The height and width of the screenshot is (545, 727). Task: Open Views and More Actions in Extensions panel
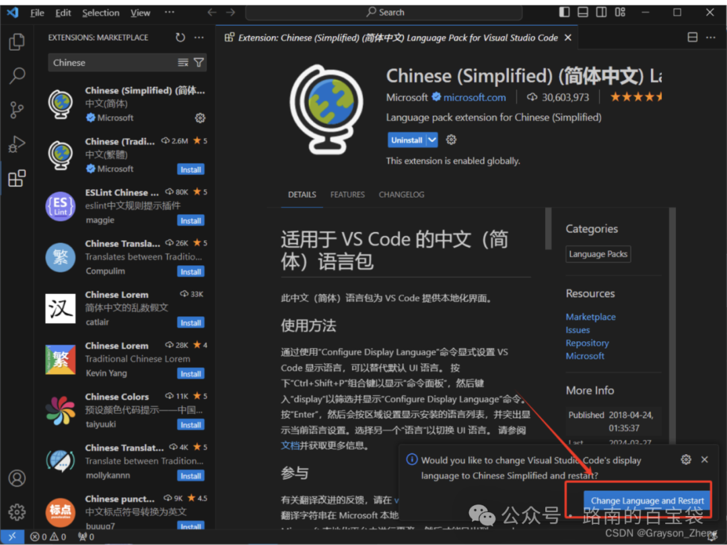(199, 38)
